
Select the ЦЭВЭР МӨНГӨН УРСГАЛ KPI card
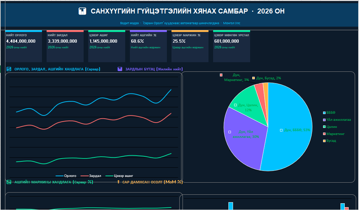tap(231, 46)
